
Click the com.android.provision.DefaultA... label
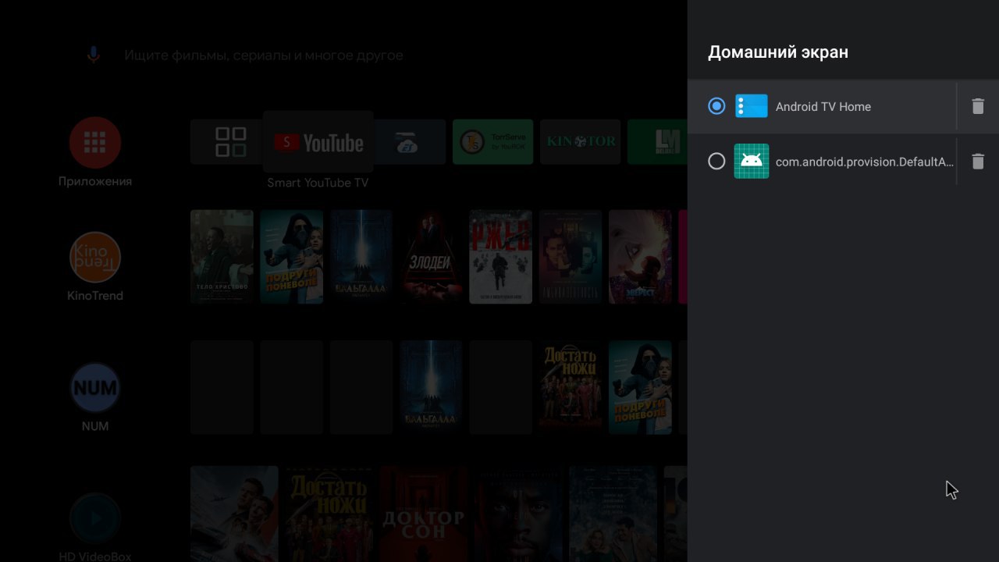click(x=865, y=162)
